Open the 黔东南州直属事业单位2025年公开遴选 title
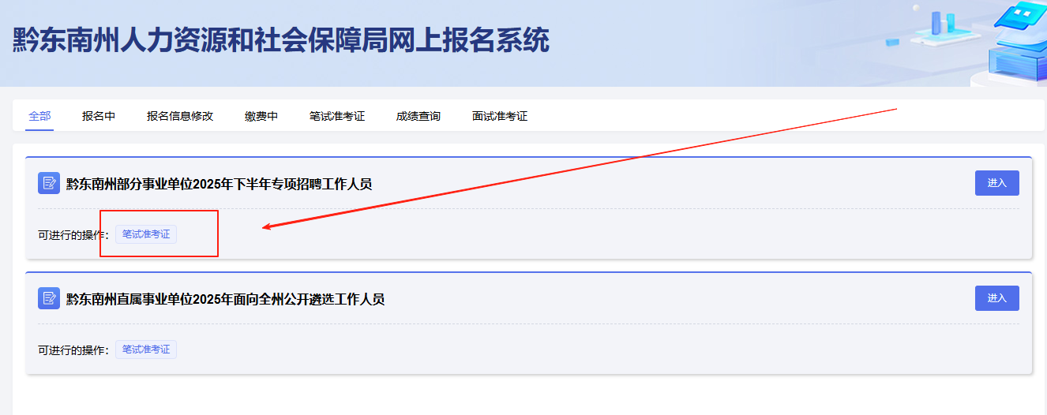Image resolution: width=1047 pixels, height=415 pixels. point(225,299)
